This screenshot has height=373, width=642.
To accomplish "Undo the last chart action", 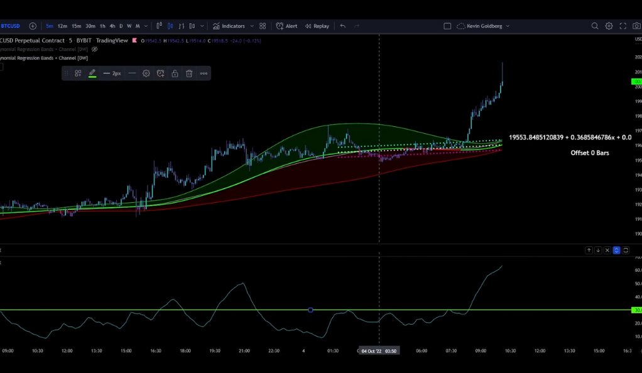I will (x=343, y=26).
